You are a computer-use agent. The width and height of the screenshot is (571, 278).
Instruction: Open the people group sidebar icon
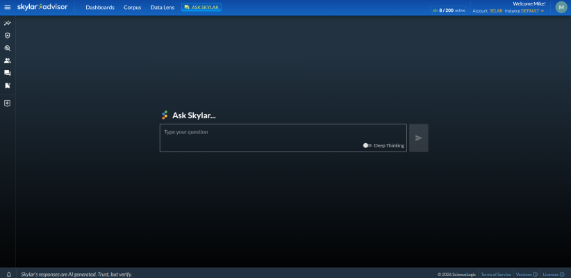(7, 60)
